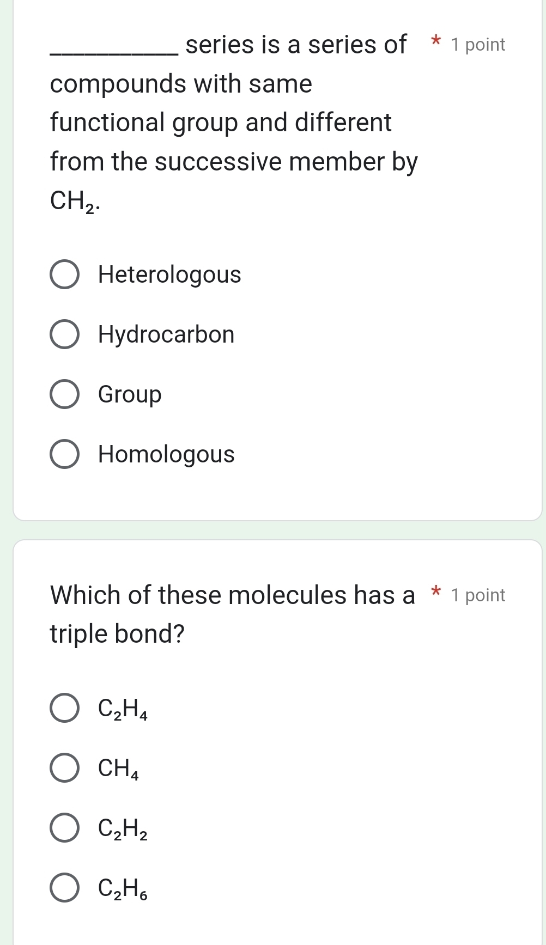This screenshot has height=945, width=546.
Task: Click the 'CH₄' formula label text
Action: coord(118,769)
